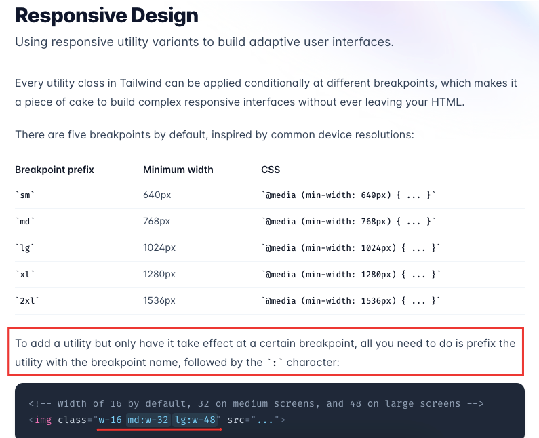
Task: Select the `2xl` prefix cell
Action: [x=27, y=301]
